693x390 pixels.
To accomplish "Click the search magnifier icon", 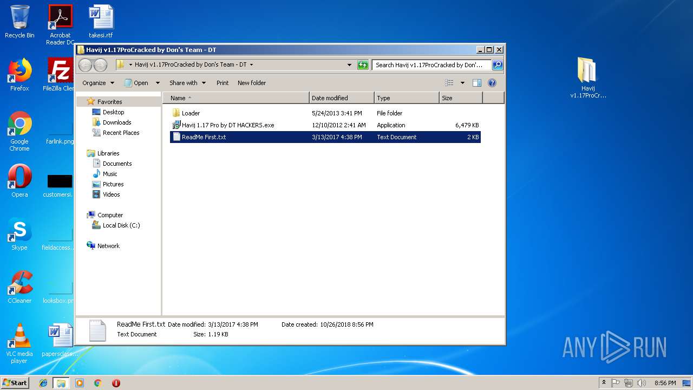I will point(498,65).
